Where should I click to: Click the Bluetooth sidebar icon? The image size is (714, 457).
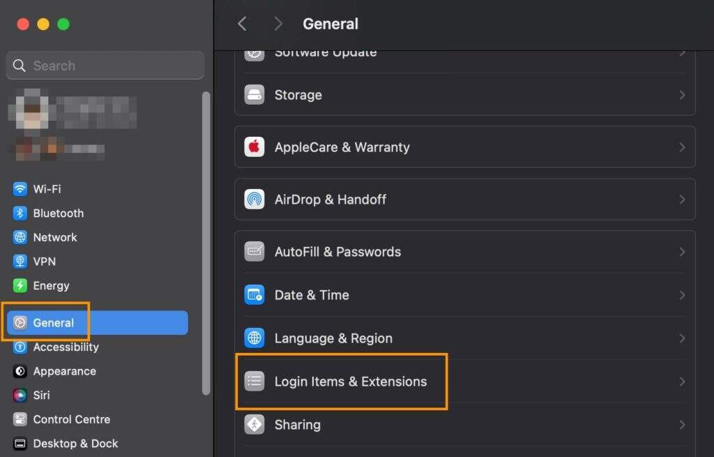(x=20, y=213)
